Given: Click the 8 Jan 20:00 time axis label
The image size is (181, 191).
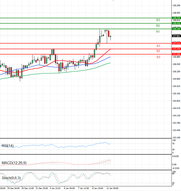Looking at the screenshot, I should (x=98, y=188).
